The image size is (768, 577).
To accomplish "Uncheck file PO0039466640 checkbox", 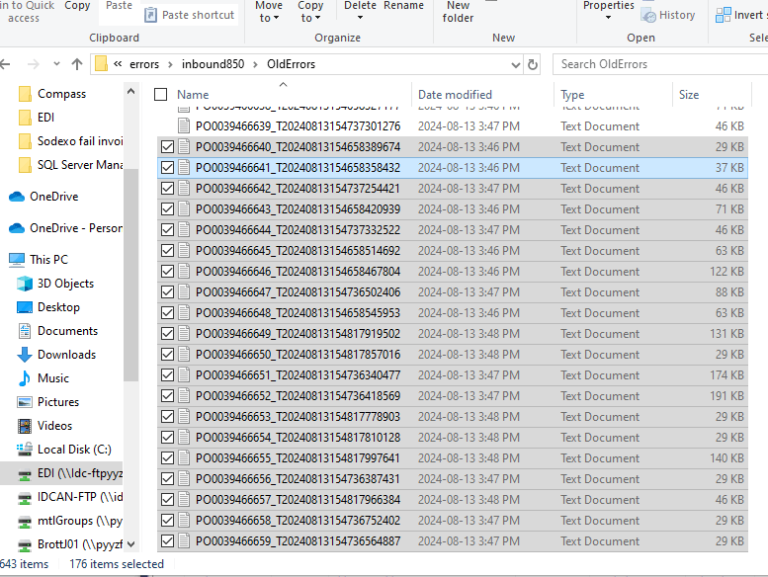I will click(167, 147).
